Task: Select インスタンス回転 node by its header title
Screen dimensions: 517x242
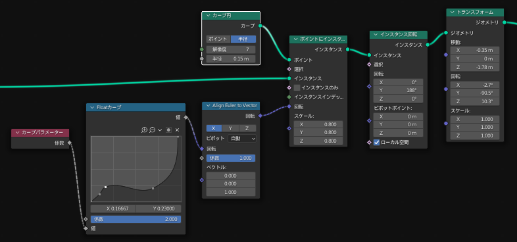Action: point(399,35)
